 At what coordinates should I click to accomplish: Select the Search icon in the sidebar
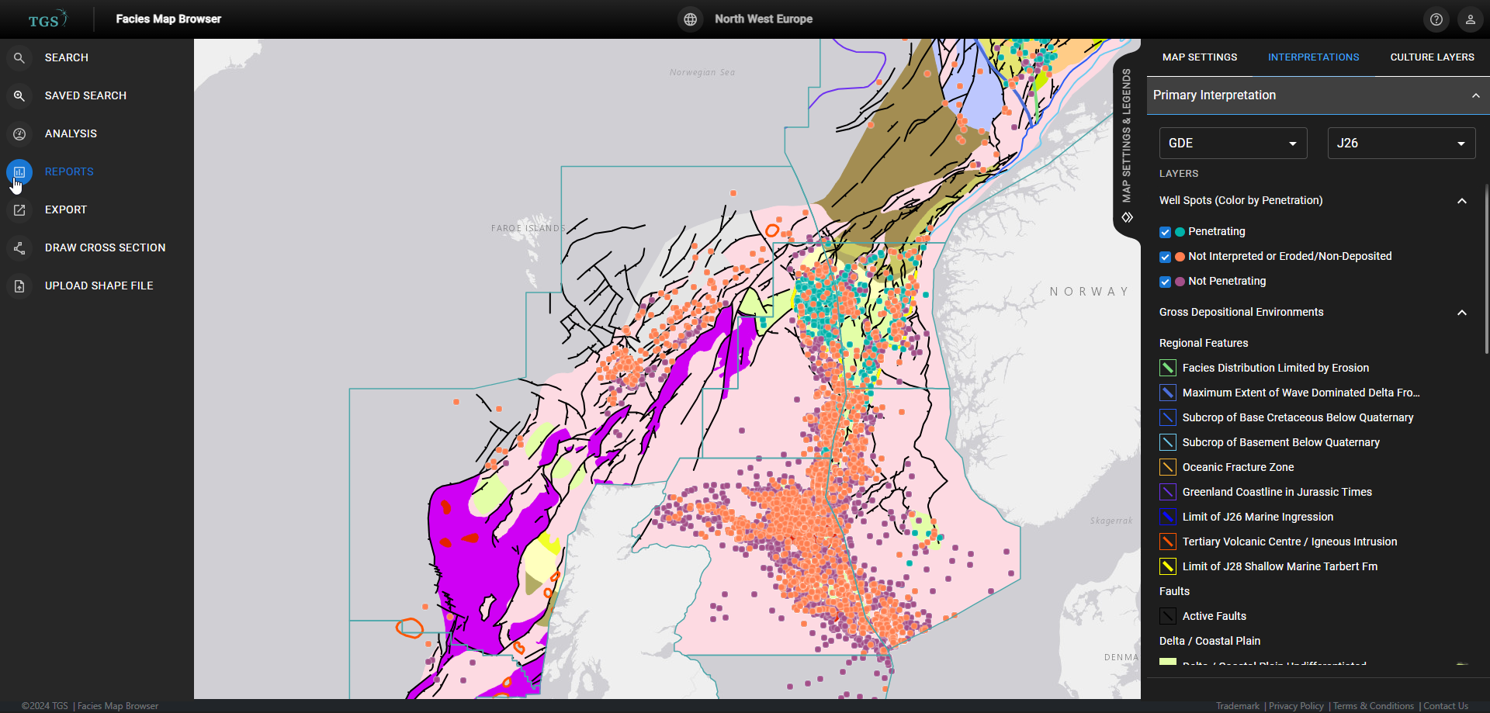(19, 57)
